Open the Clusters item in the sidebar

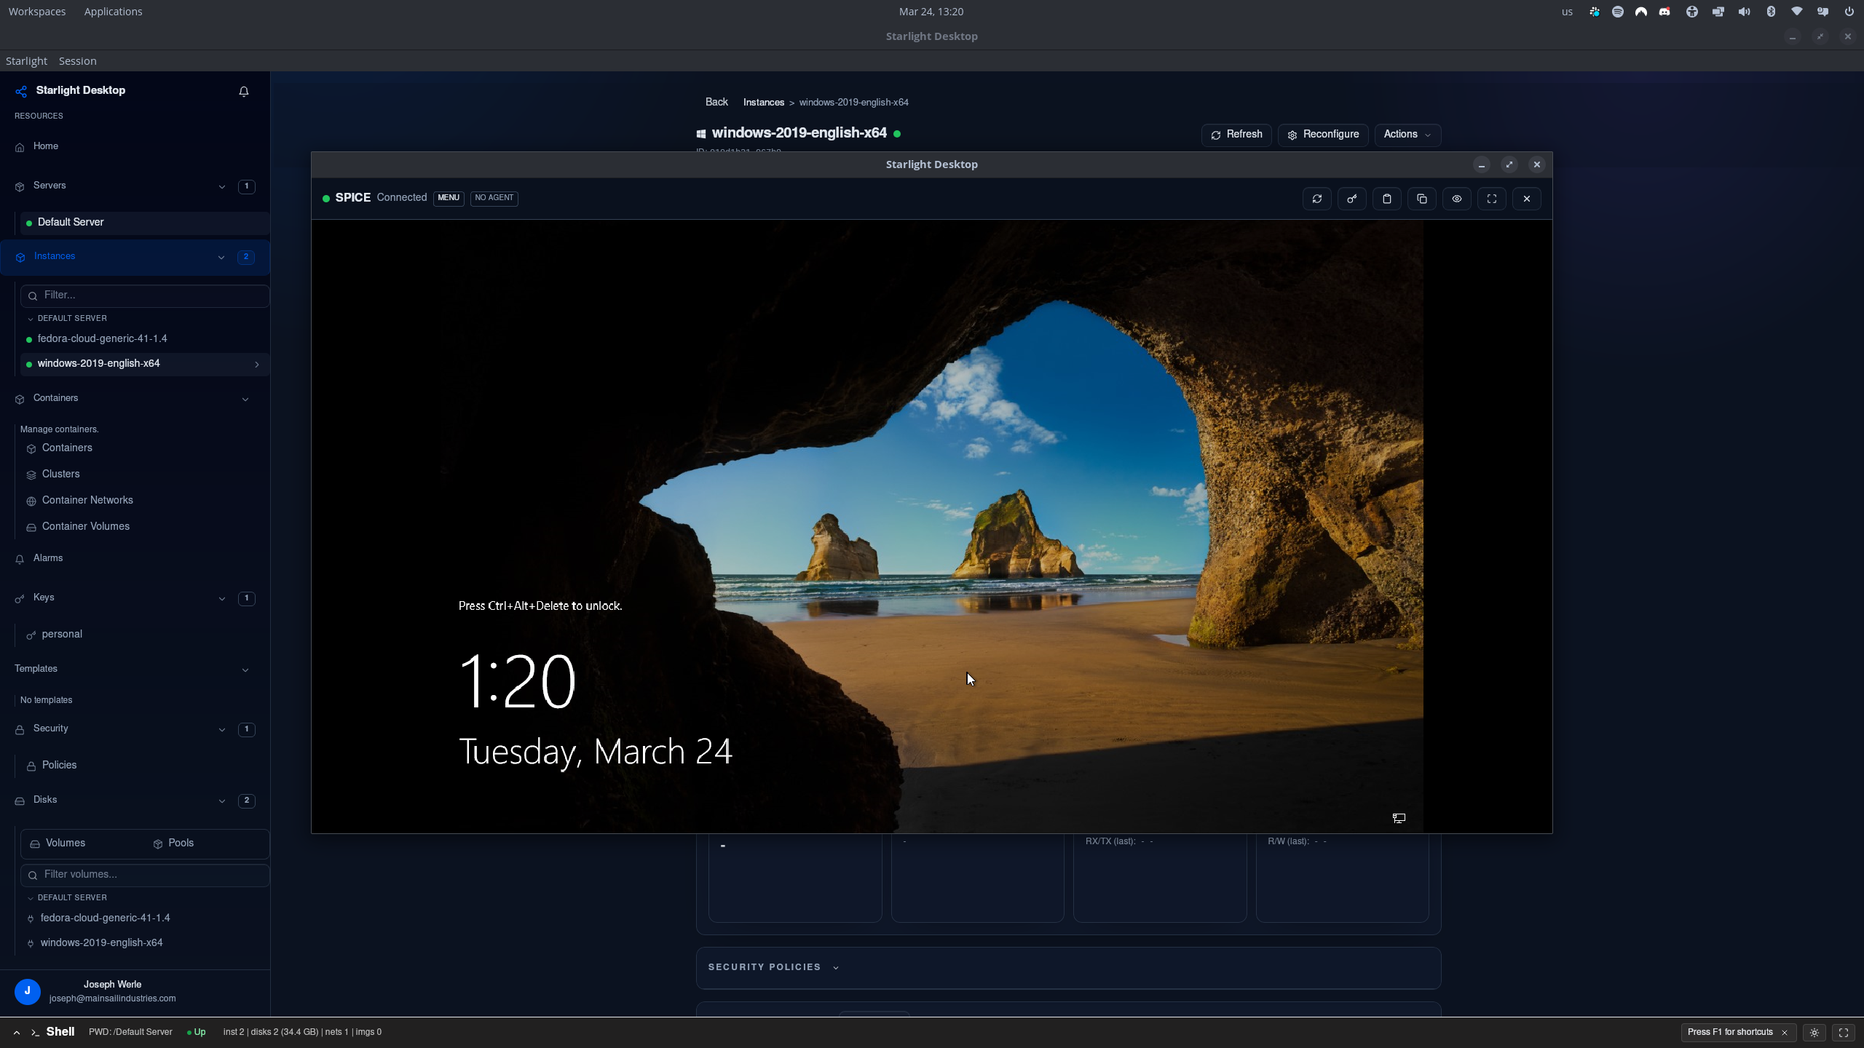pos(60,474)
